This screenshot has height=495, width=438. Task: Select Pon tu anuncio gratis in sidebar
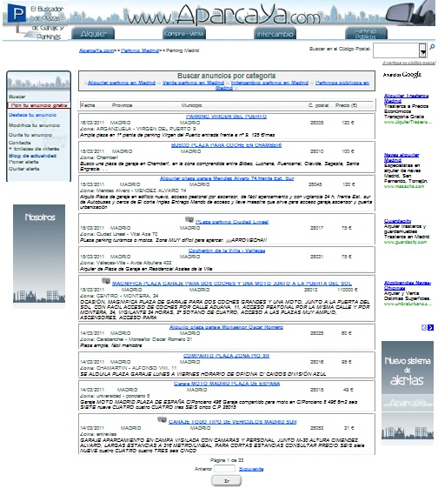pyautogui.click(x=39, y=105)
